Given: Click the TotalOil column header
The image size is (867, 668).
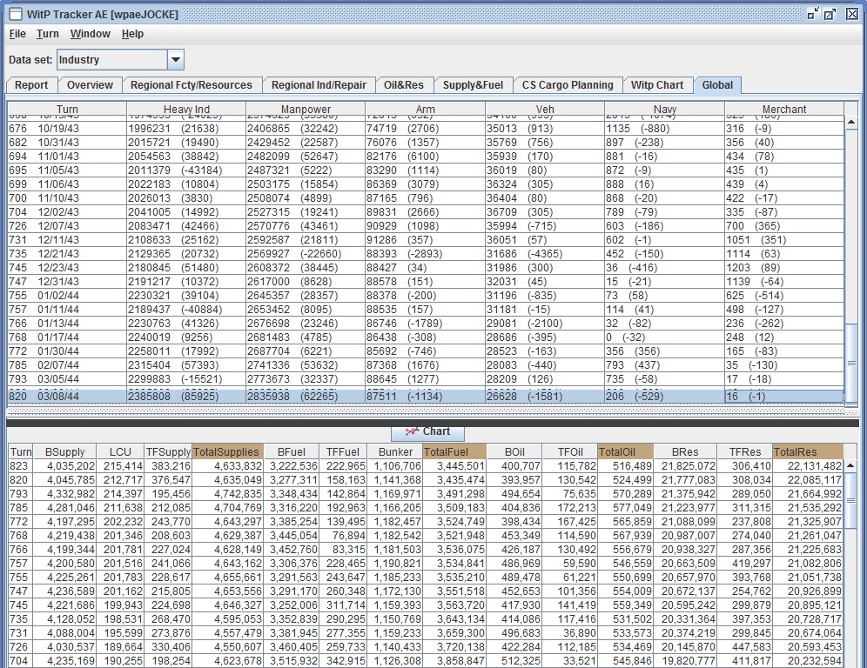Looking at the screenshot, I should point(625,451).
